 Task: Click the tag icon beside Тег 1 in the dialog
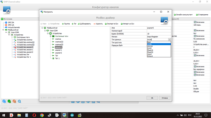click(53, 59)
